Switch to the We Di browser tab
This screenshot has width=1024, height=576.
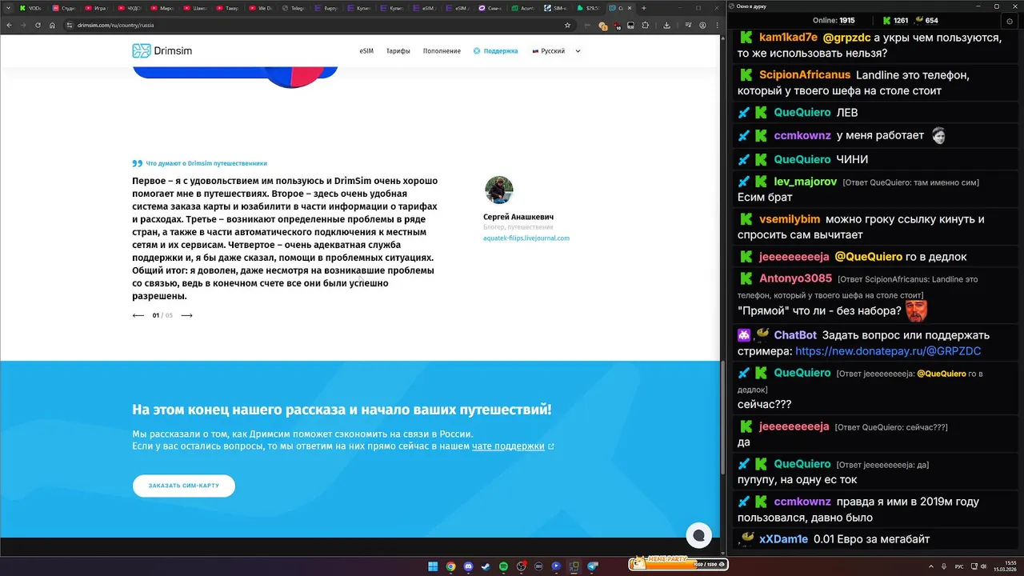point(260,7)
